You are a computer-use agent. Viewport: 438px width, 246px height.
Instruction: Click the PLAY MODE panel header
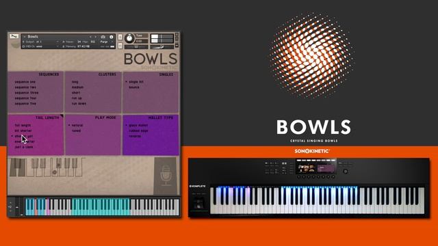pos(105,118)
